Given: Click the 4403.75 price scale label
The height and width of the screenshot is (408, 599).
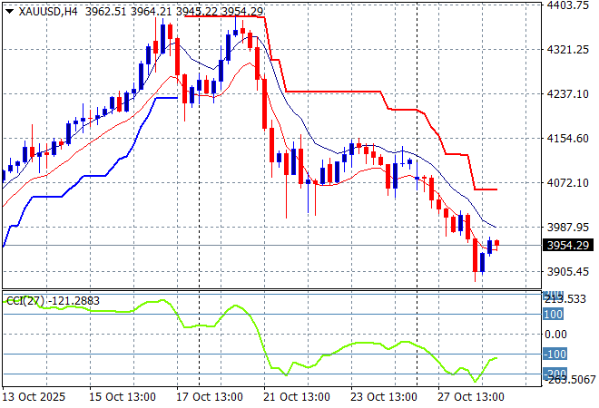Looking at the screenshot, I should (x=567, y=5).
